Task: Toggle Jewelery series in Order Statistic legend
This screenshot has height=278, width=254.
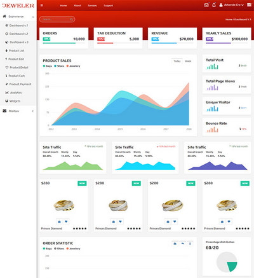Action: pyautogui.click(x=73, y=249)
